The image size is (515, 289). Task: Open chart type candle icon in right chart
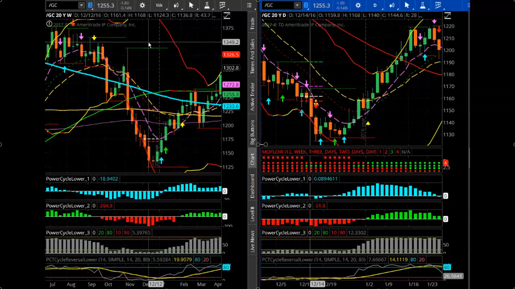point(392,5)
